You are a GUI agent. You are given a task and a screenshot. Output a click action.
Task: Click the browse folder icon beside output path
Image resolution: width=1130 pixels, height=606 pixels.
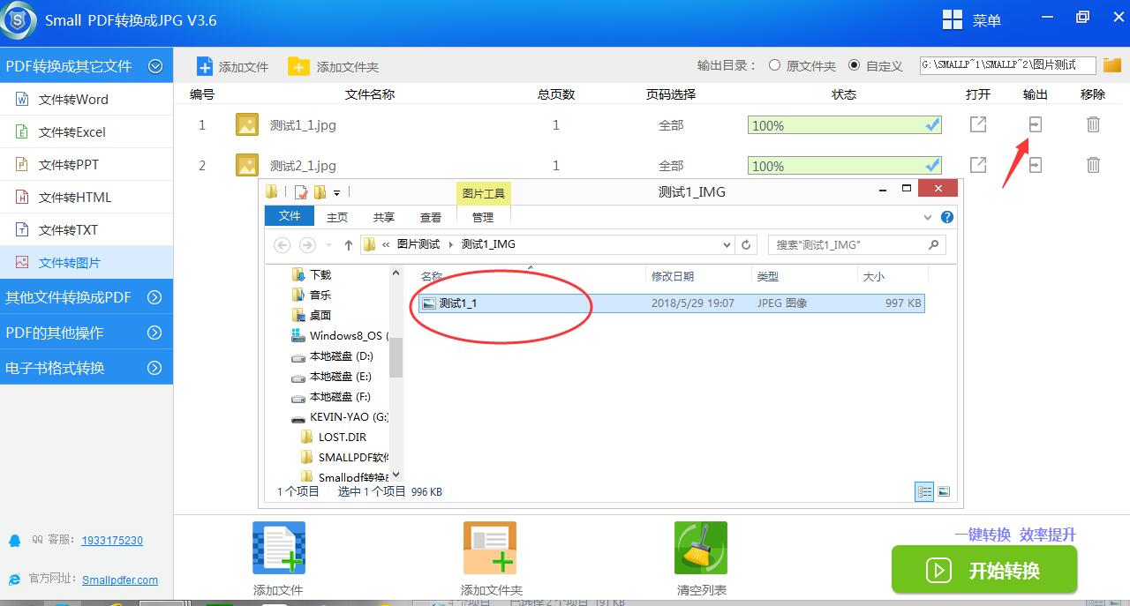pos(1111,65)
